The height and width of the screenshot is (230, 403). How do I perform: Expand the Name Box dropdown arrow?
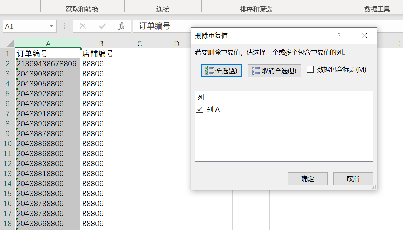point(51,26)
